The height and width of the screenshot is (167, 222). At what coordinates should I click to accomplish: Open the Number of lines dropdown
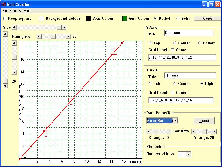pos(189,154)
